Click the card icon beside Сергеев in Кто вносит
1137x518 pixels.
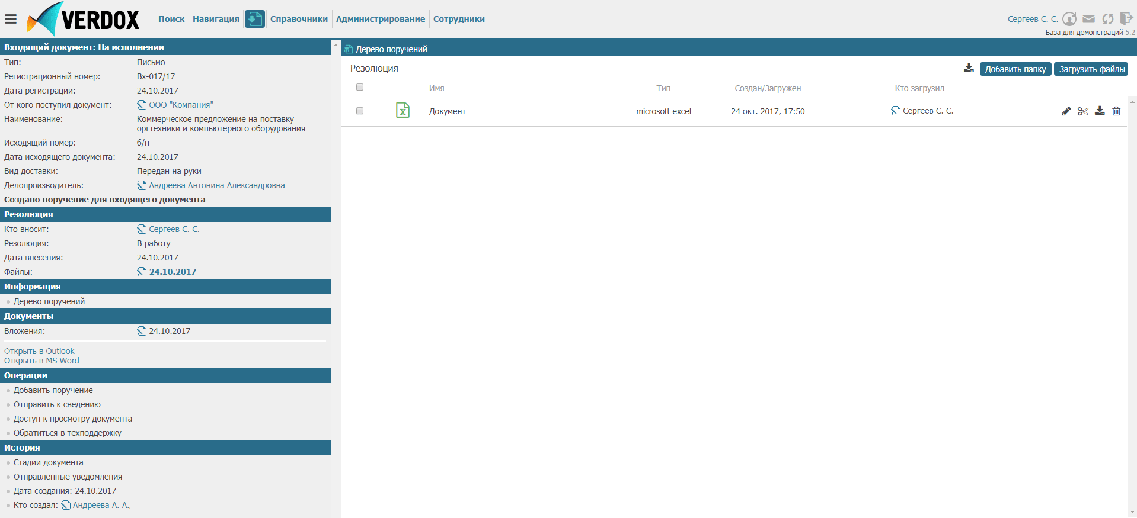142,229
